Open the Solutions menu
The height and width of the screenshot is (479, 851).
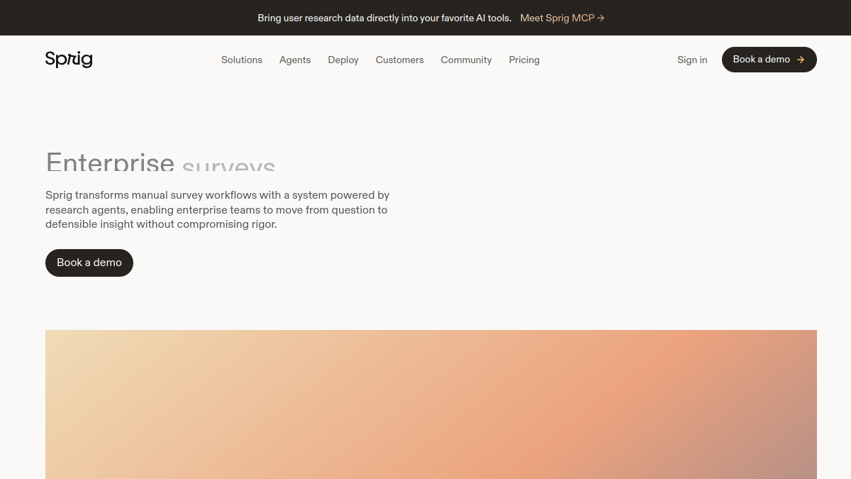point(242,60)
